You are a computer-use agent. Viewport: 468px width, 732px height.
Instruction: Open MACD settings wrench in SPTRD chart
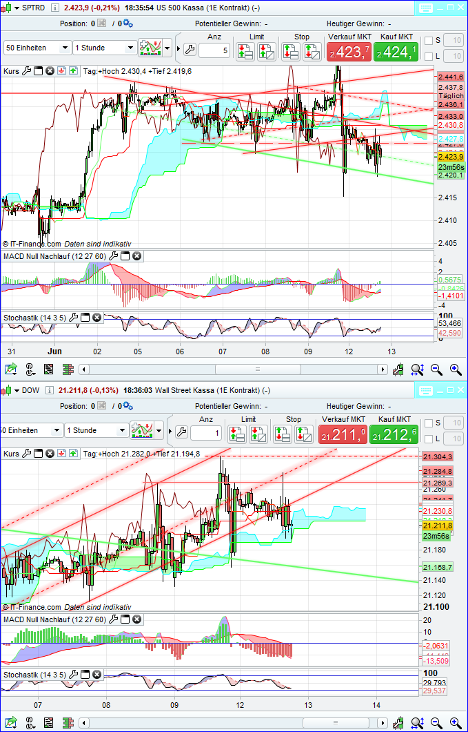point(113,256)
